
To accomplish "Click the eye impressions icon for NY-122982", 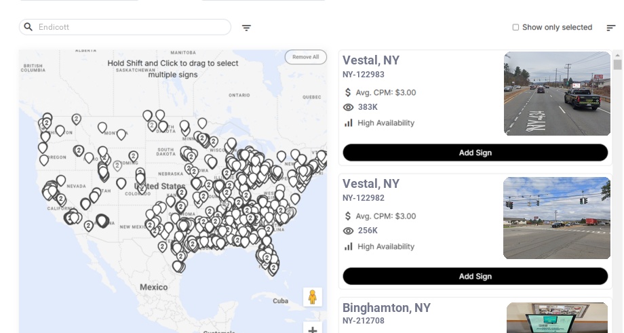I will 349,231.
